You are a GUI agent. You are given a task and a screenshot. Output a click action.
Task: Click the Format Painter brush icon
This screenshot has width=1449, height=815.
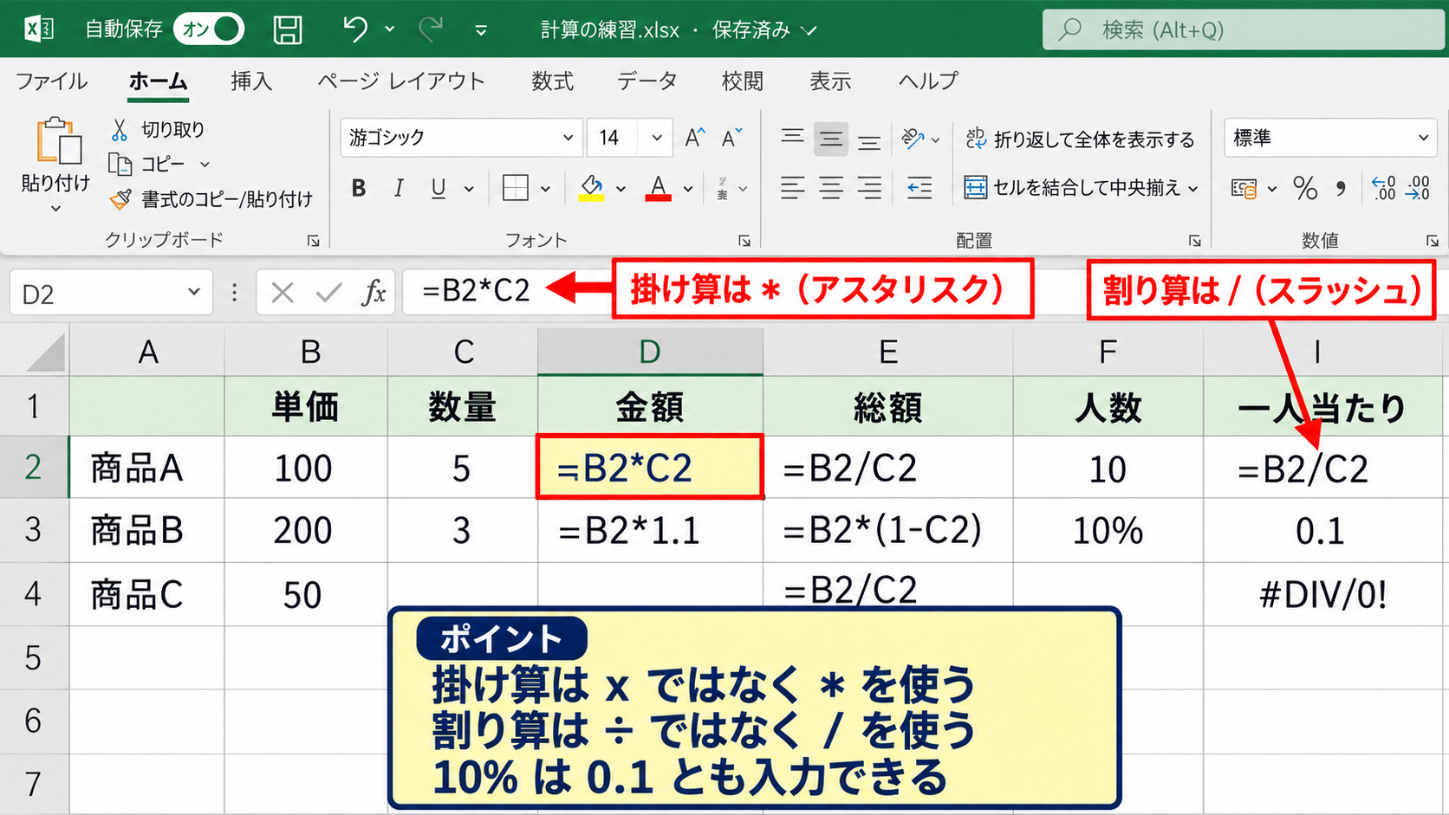120,199
